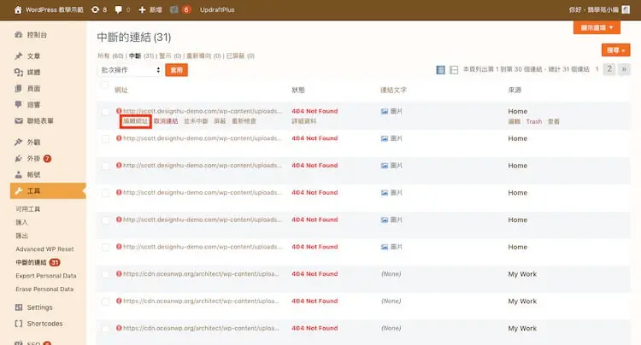Open the 匯出 export submenu item
The height and width of the screenshot is (345, 641).
(21, 236)
